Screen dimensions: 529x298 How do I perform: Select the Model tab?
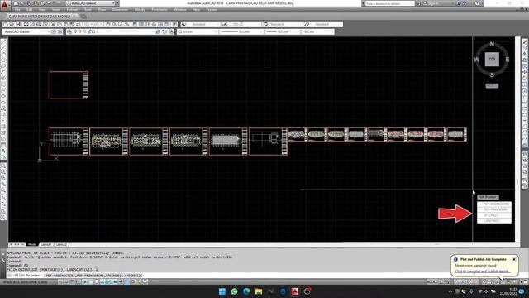(x=32, y=244)
